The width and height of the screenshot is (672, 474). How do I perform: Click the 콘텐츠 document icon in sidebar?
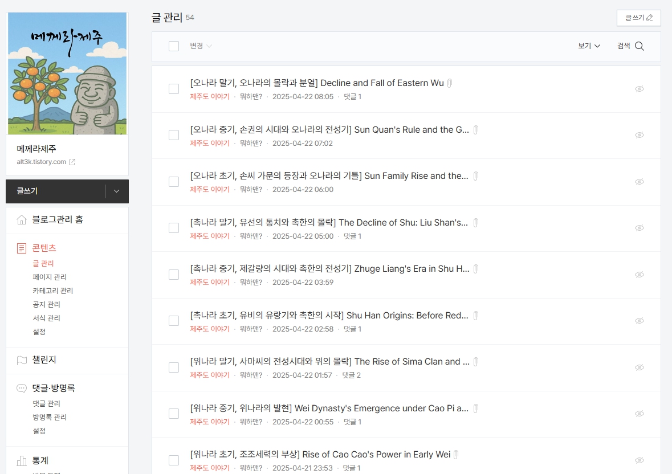click(22, 248)
